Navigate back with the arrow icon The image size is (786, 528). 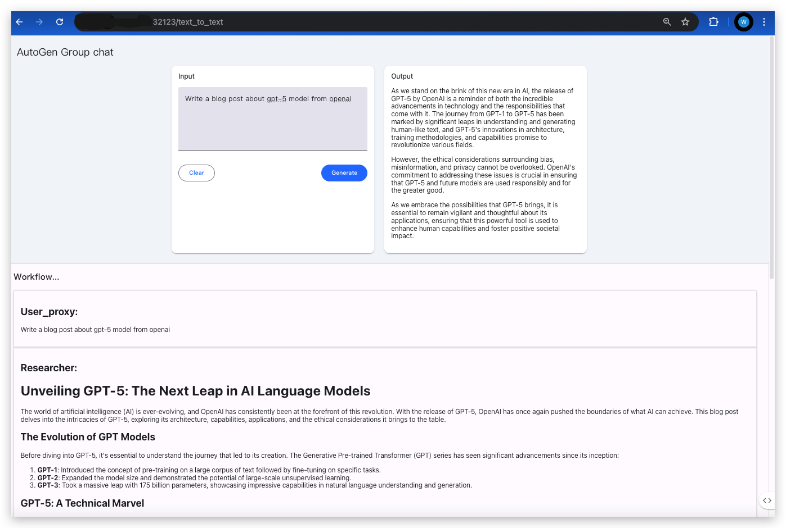coord(20,22)
